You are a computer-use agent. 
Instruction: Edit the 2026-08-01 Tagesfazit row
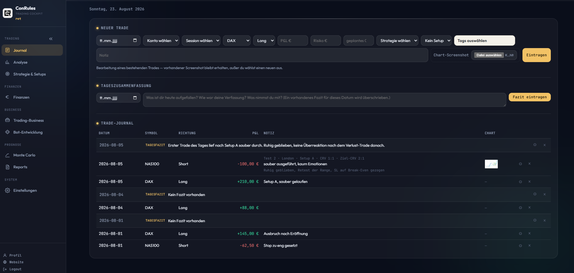tap(535, 220)
